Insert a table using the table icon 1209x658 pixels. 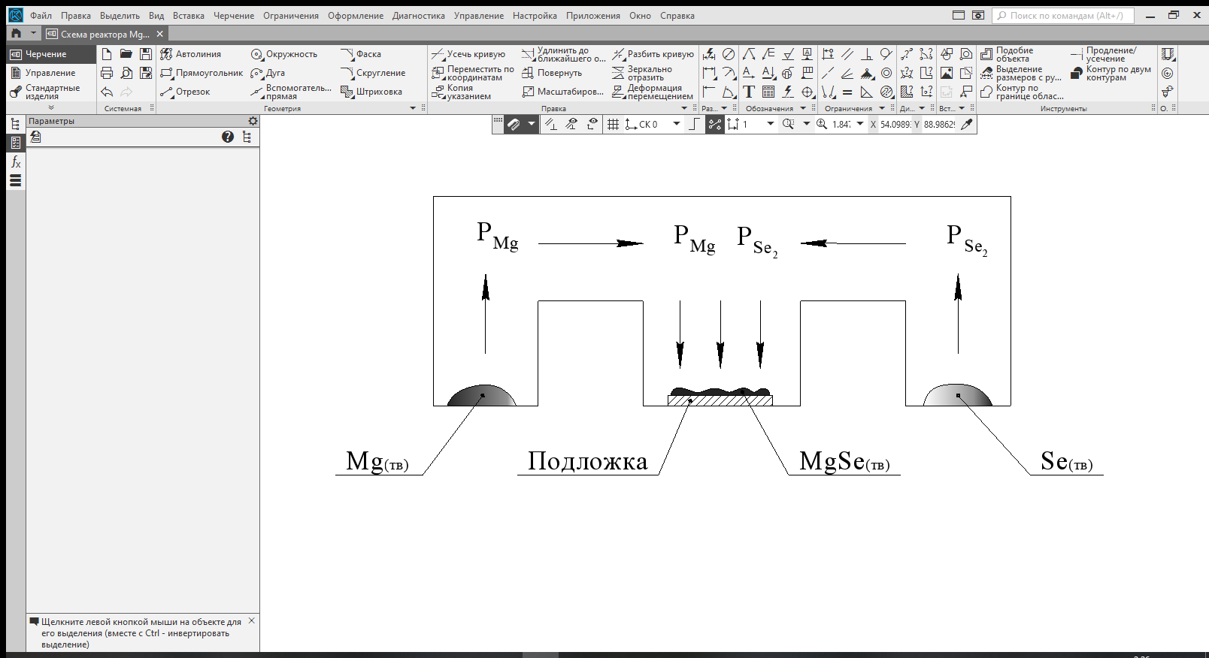click(768, 92)
